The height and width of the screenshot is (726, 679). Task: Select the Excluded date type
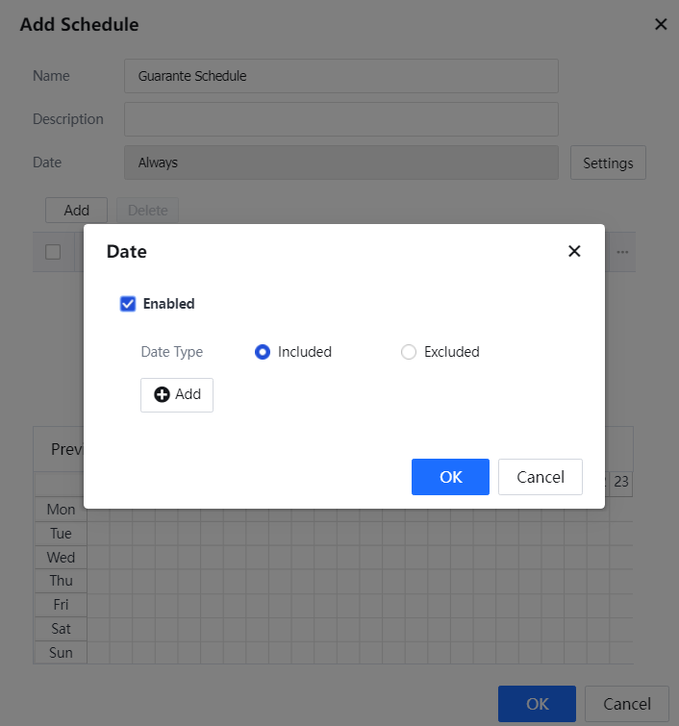pos(409,352)
